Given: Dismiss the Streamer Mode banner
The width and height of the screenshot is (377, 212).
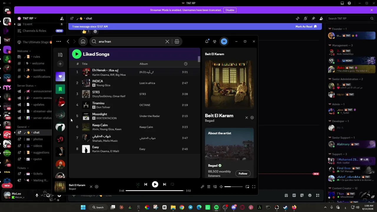Looking at the screenshot, I should 372,10.
